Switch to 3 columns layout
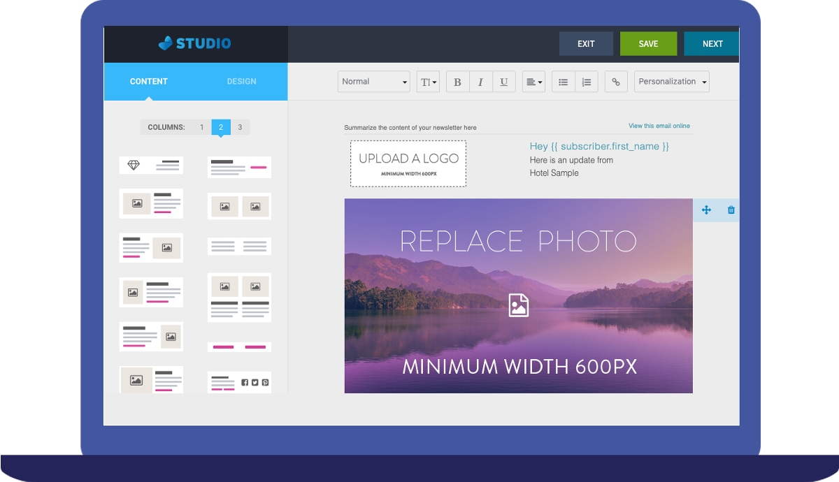The height and width of the screenshot is (482, 839). (240, 127)
